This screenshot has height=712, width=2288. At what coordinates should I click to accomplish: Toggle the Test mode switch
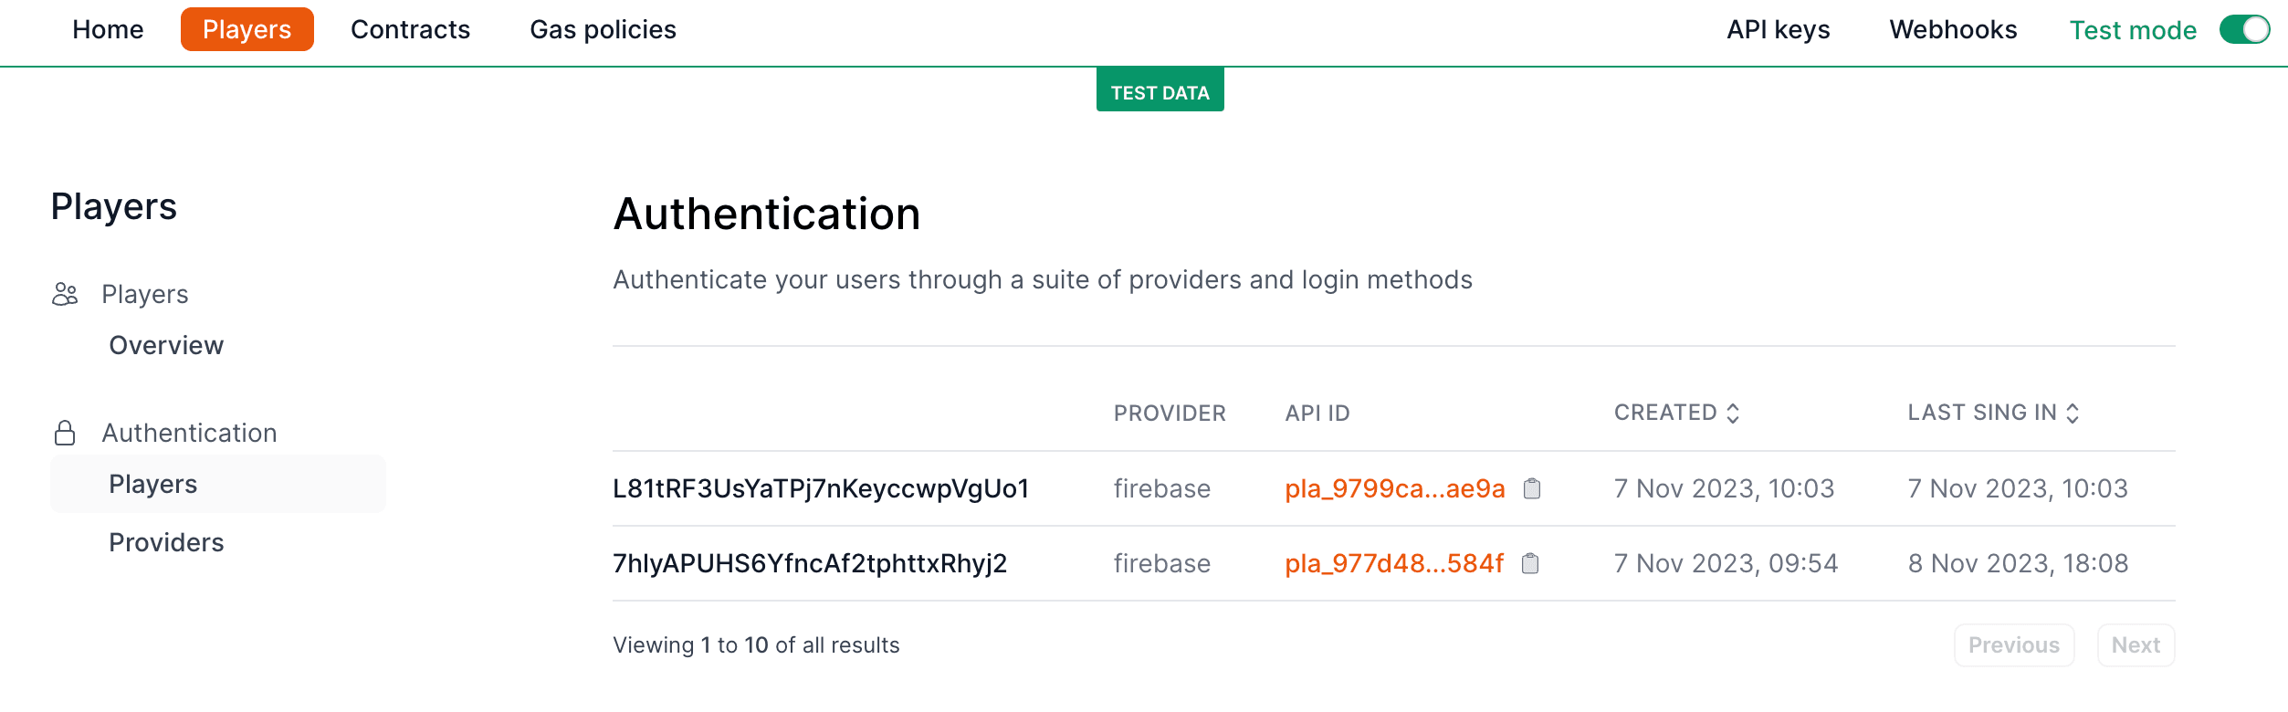coord(2244,30)
